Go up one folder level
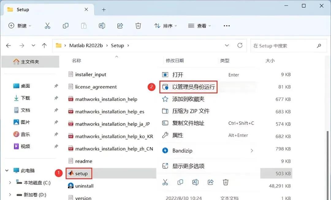Screen dimensions: 331x200 click(x=44, y=46)
